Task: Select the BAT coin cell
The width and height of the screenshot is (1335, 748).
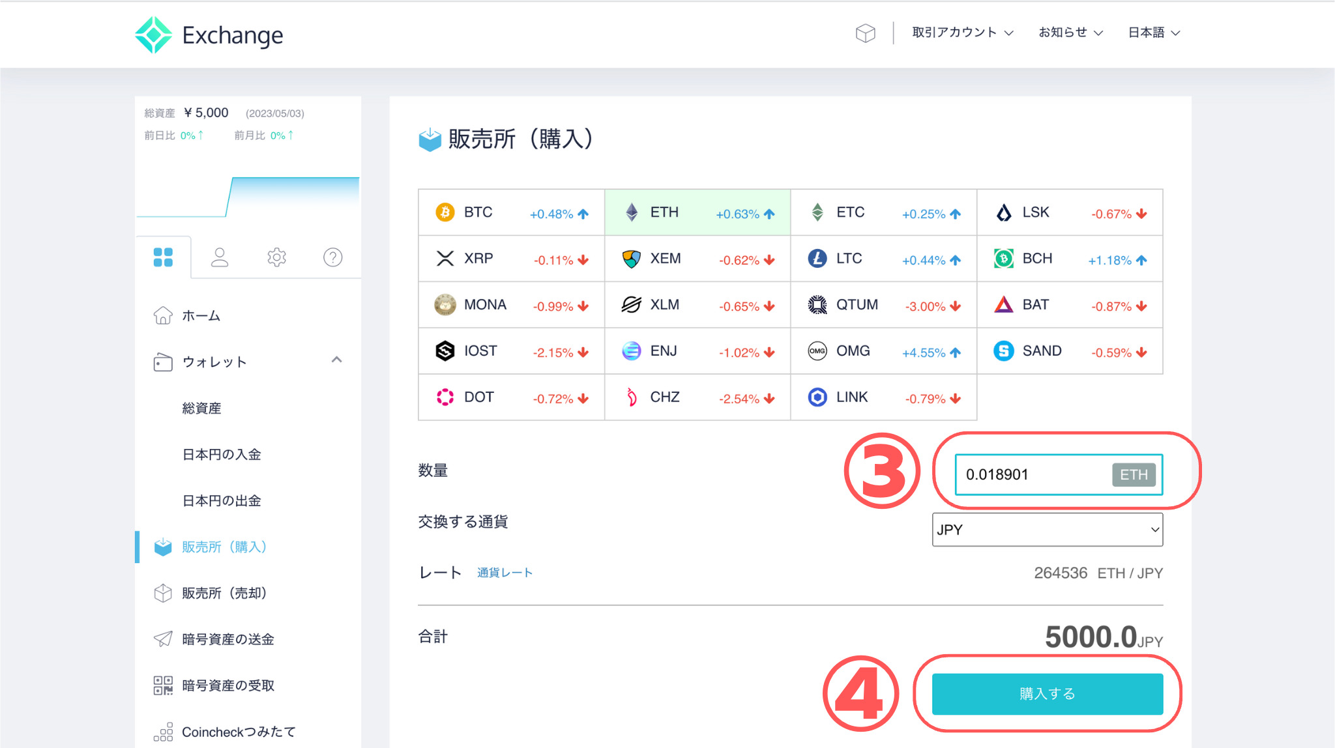Action: coord(1070,305)
